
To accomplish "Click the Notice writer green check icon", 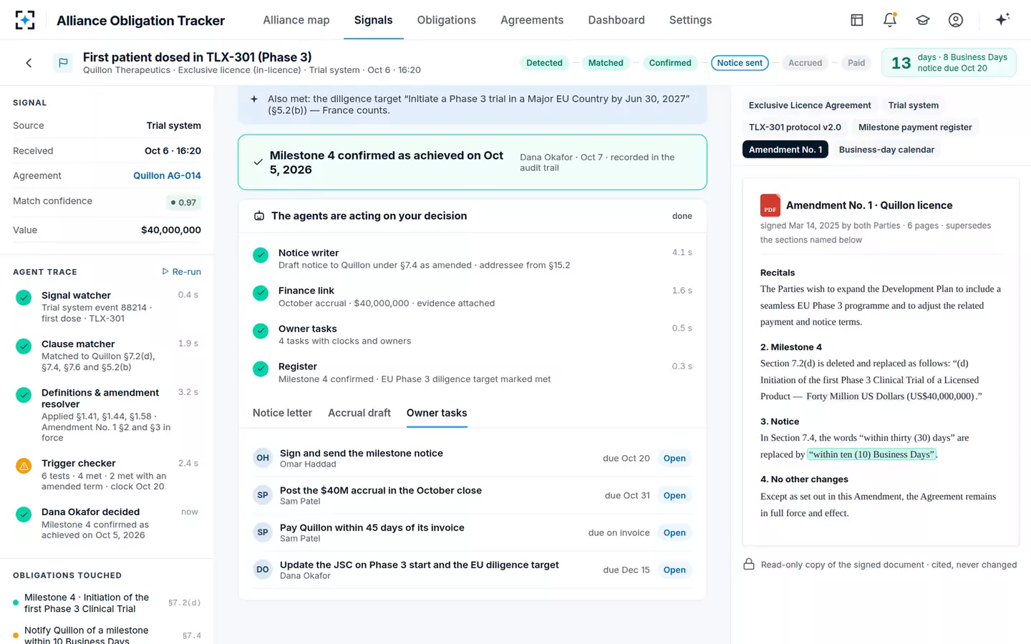I will tap(261, 255).
